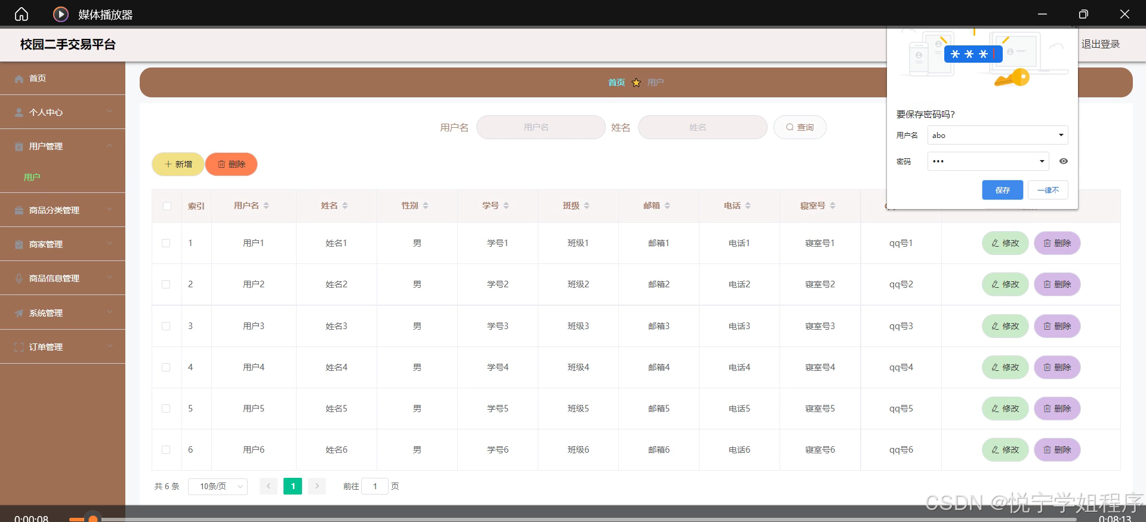
Task: Open password dropdown in save password popup
Action: point(1042,161)
